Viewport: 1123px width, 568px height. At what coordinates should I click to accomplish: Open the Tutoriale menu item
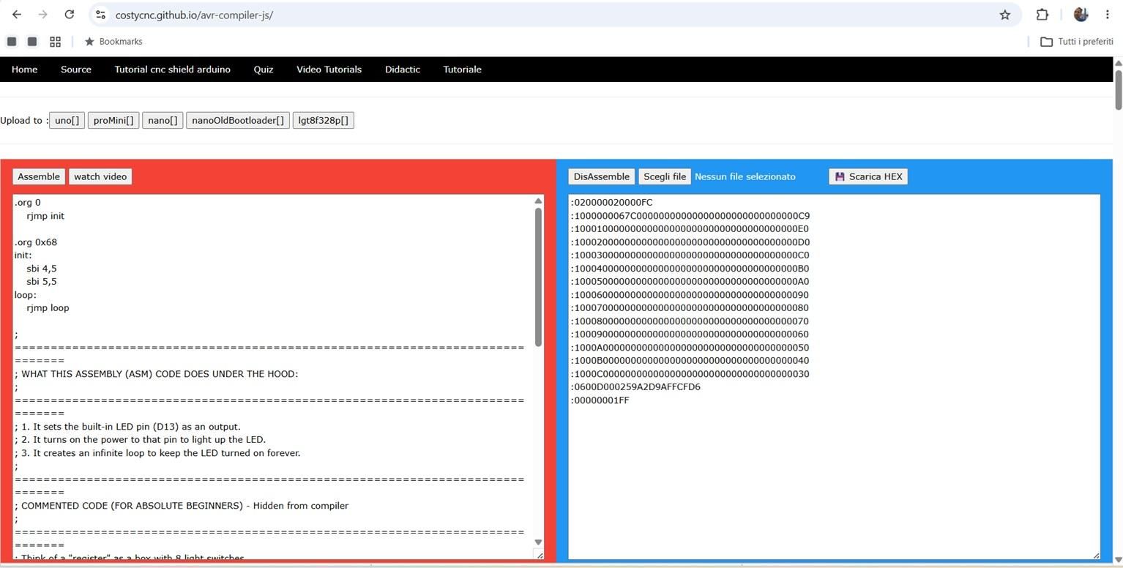[x=462, y=70]
